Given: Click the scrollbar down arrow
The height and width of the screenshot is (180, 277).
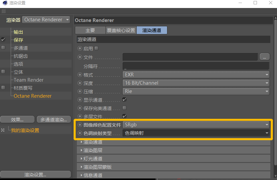Looking at the screenshot, I should [276, 176].
